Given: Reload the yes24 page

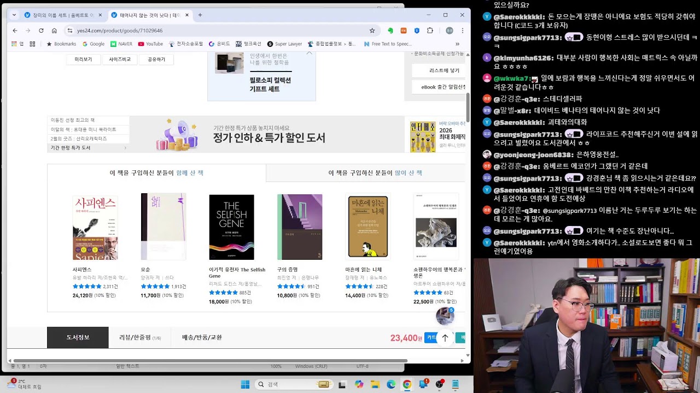Looking at the screenshot, I should [x=41, y=31].
